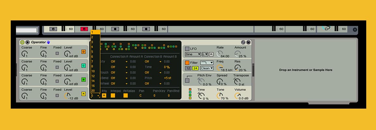Toggle the Antialias orange square
Viewport: 376px width, 130px height.
pyautogui.click(x=125, y=95)
